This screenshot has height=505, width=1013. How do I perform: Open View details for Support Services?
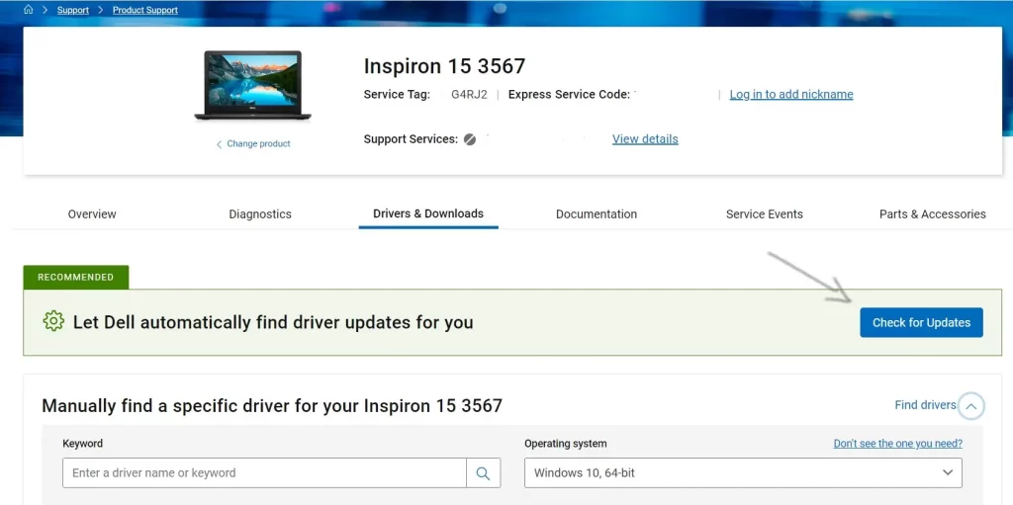tap(645, 139)
